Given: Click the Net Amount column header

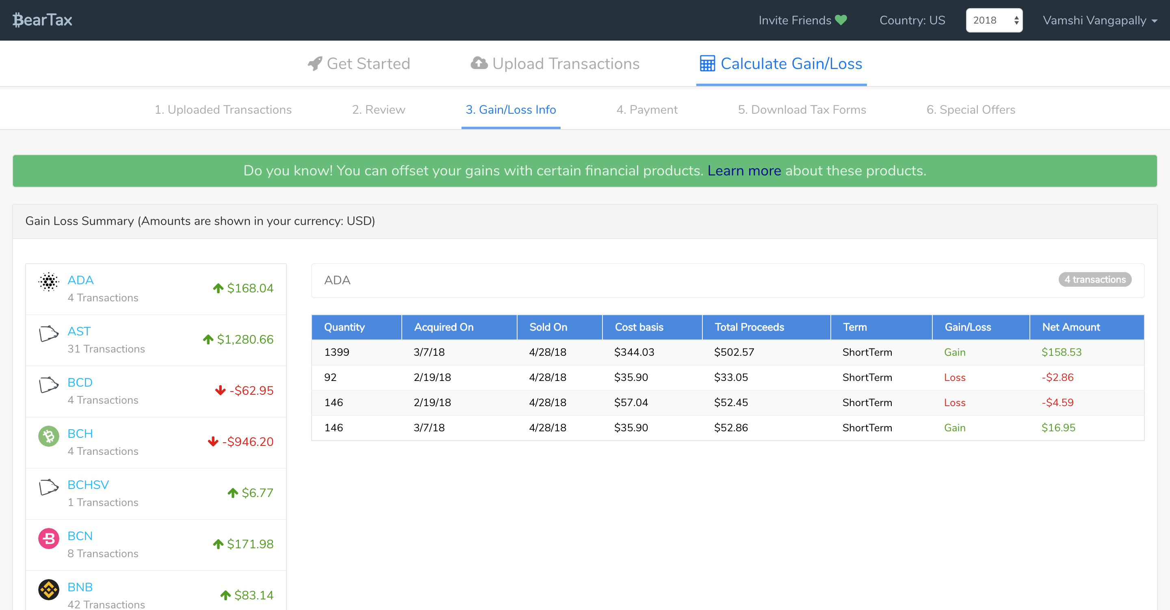Looking at the screenshot, I should pos(1070,327).
